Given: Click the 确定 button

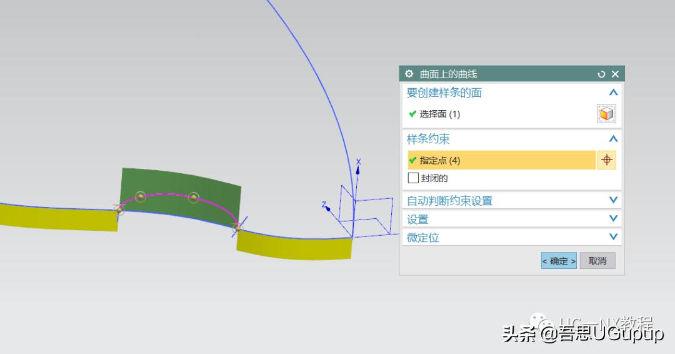Looking at the screenshot, I should (559, 261).
